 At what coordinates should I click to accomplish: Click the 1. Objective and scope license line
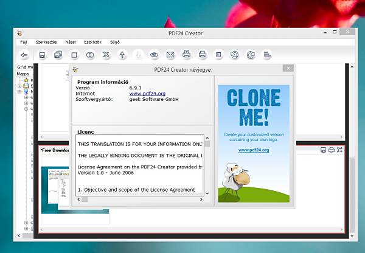(136, 190)
